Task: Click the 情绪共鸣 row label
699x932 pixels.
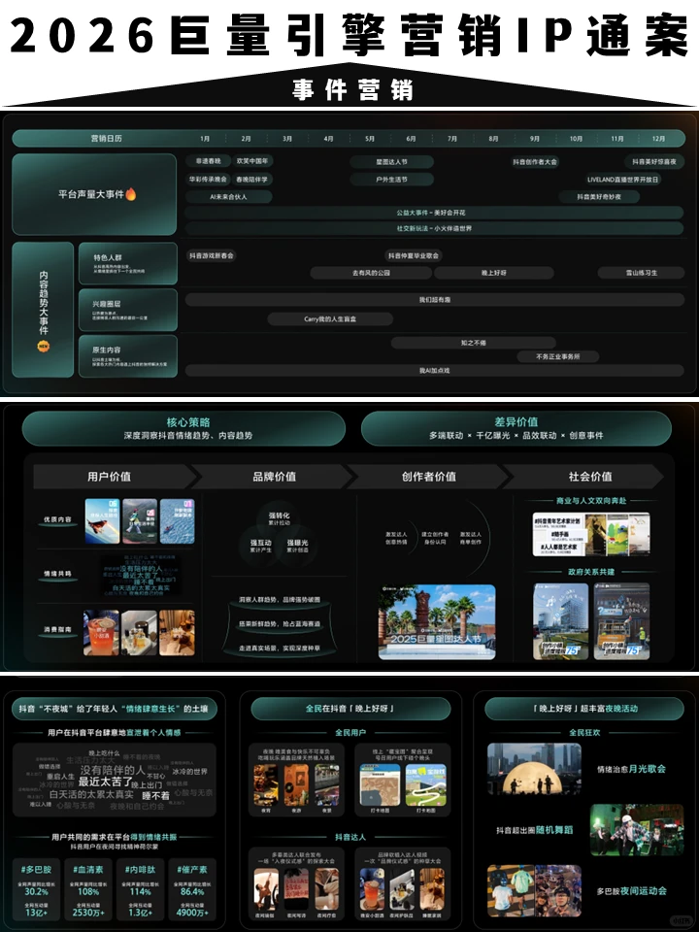Action: [57, 574]
